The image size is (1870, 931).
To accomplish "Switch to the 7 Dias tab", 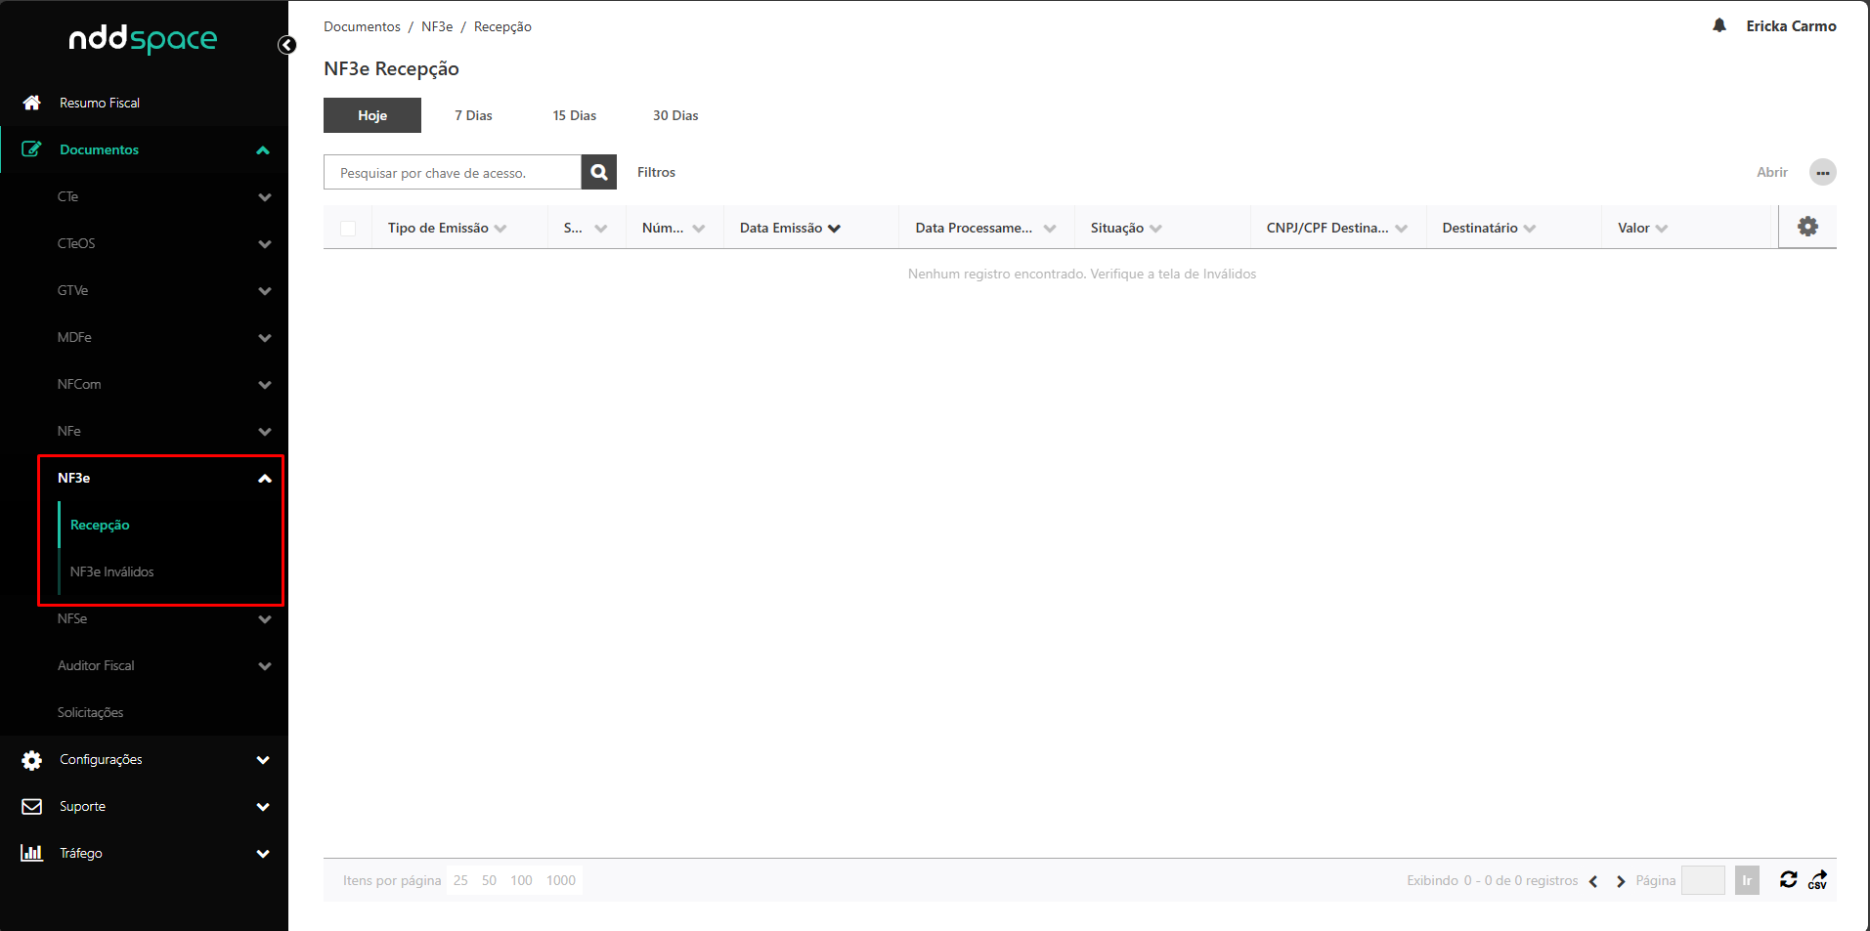I will tap(473, 115).
